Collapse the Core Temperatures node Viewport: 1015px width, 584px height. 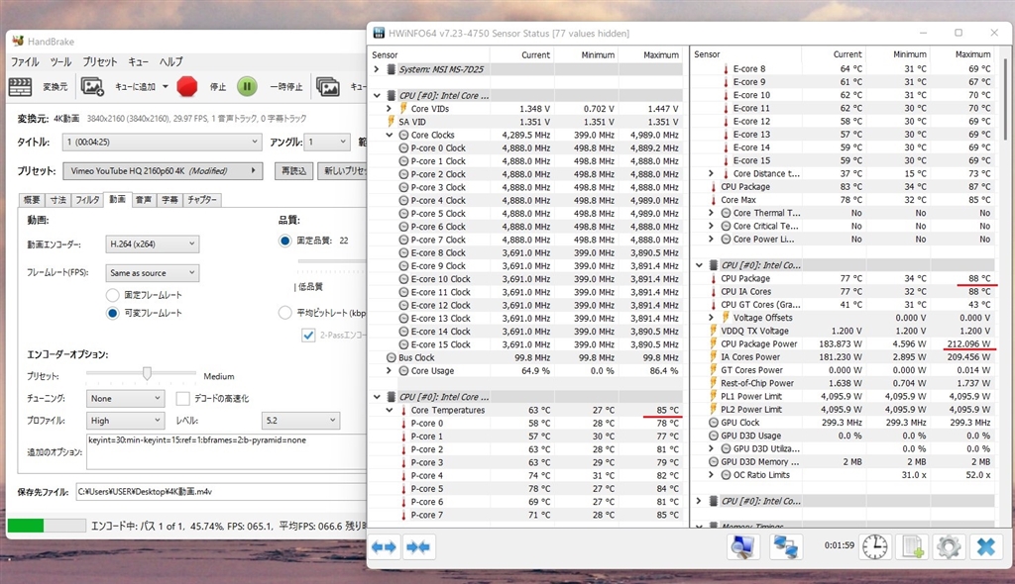[389, 410]
